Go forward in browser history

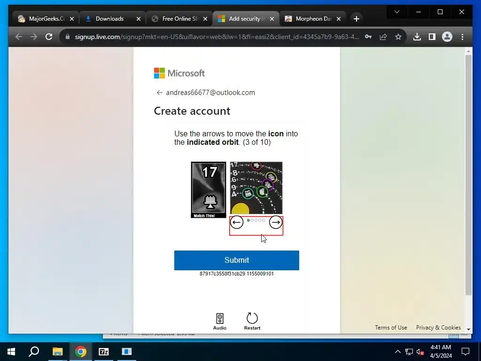click(x=34, y=37)
